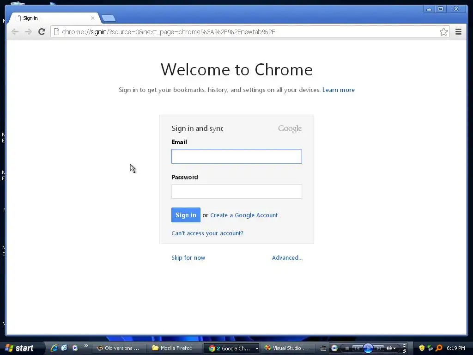Open the Learn more link
The width and height of the screenshot is (473, 355).
click(339, 90)
